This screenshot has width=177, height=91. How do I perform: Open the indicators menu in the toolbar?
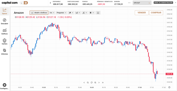tap(78, 13)
